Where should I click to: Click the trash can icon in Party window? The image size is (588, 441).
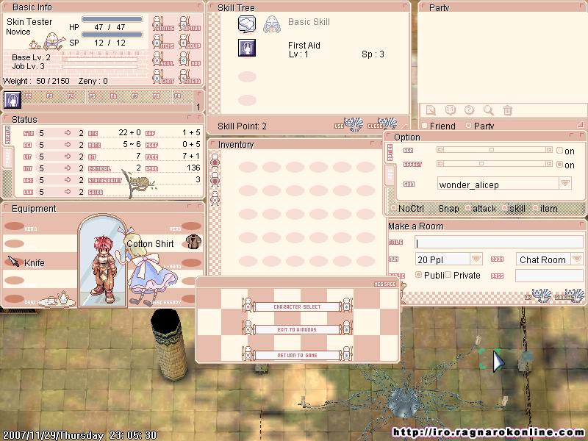click(x=508, y=110)
